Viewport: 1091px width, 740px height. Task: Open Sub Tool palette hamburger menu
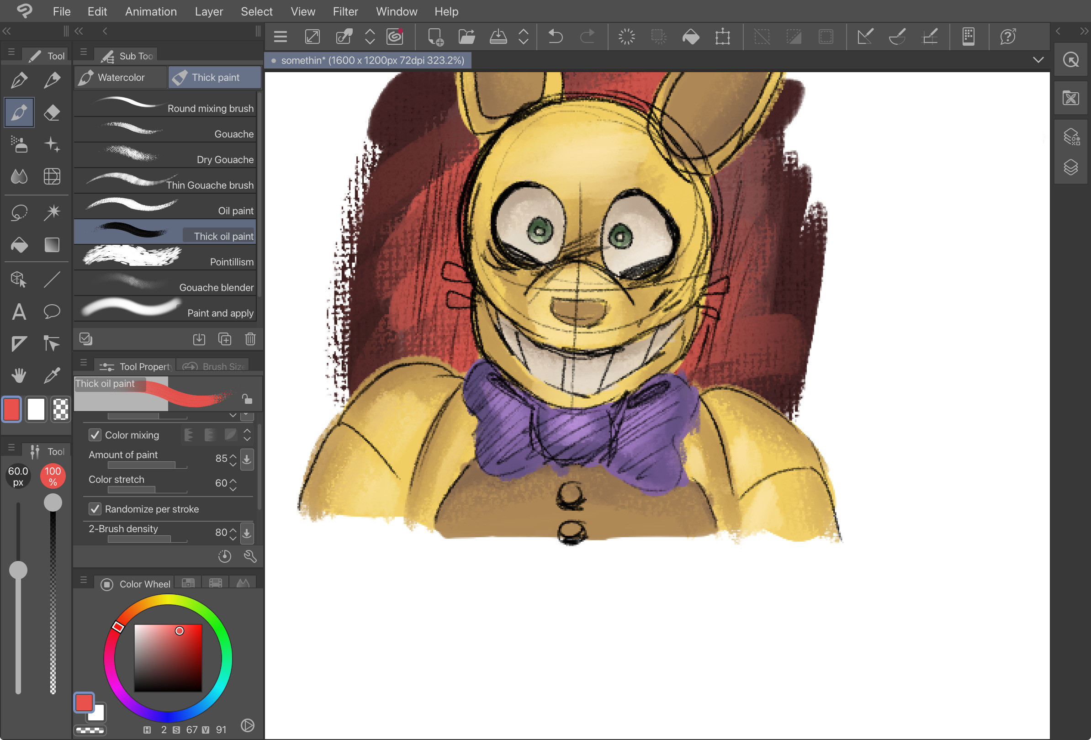84,52
